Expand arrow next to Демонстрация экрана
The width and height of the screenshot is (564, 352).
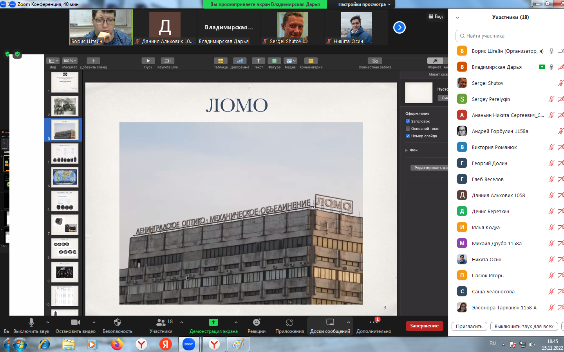tap(236, 322)
